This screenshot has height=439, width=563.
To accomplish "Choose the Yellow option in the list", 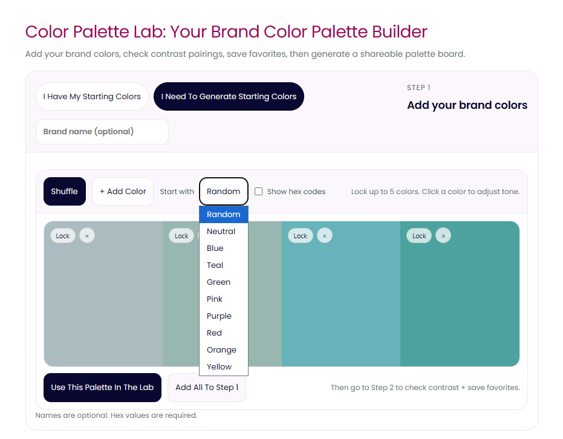I will pyautogui.click(x=219, y=366).
